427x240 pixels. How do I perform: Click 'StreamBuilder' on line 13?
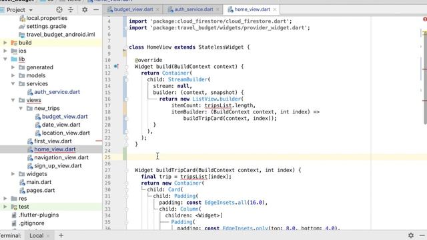click(188, 79)
